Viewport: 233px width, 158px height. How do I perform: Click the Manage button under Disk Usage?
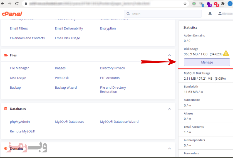tap(207, 62)
